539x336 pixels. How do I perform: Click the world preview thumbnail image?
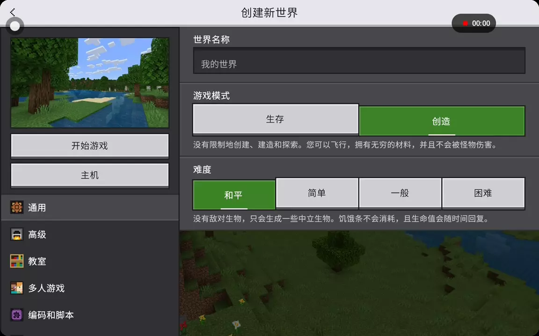coord(90,83)
